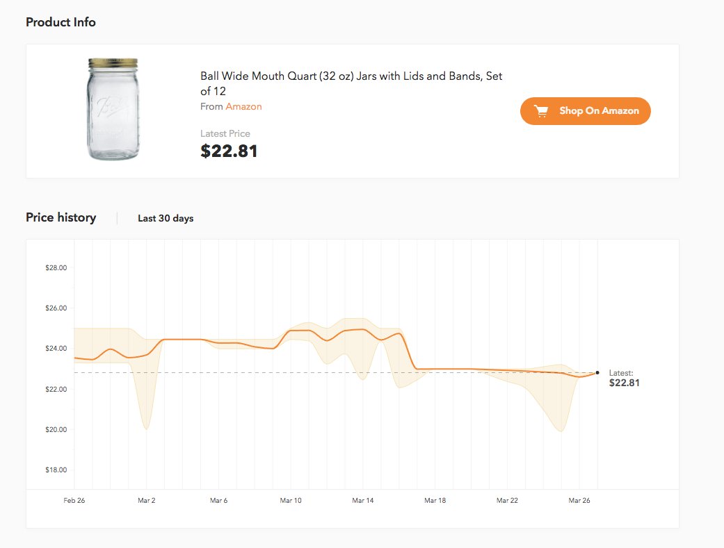
Task: Click the Mar 26 date label
Action: click(x=579, y=500)
